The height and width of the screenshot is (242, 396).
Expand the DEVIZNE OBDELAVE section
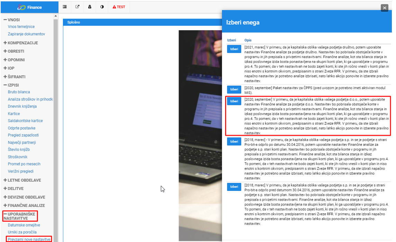point(24,197)
